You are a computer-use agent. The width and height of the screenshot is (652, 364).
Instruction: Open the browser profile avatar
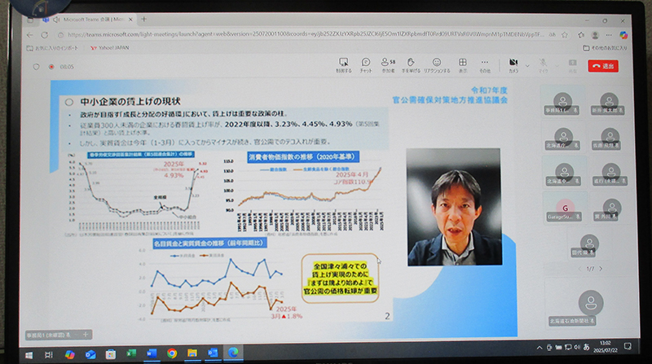595,35
